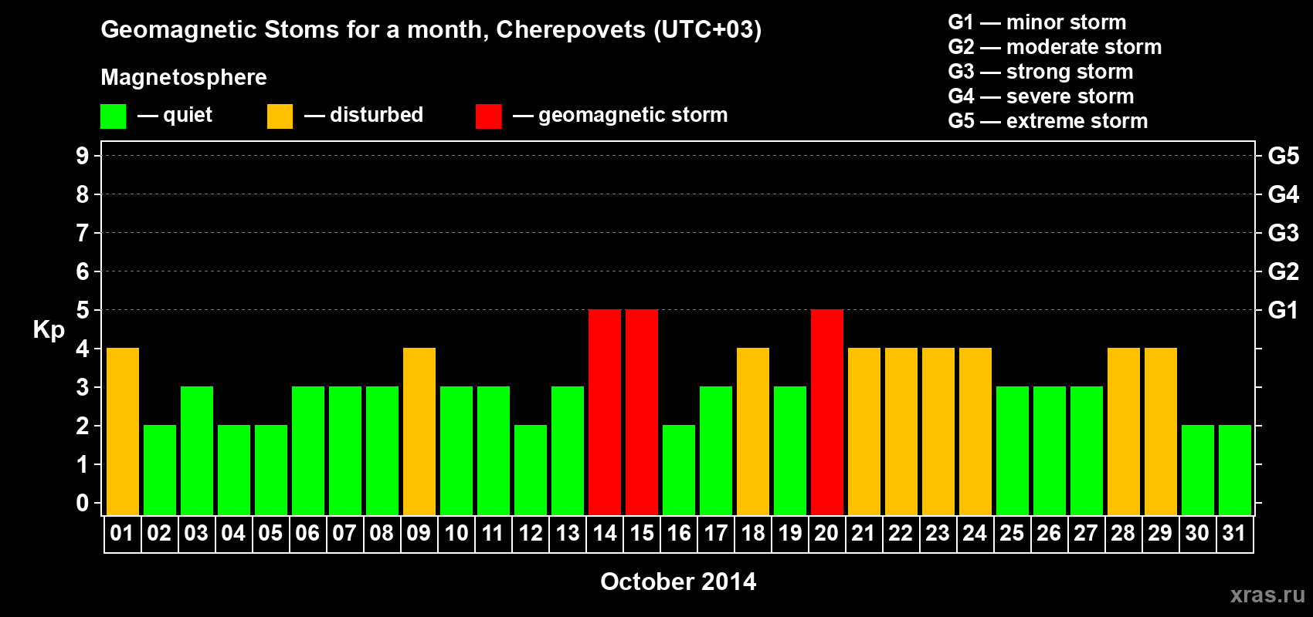Screen dimensions: 1313x617
Task: Select the green bar for day 02
Action: point(160,470)
